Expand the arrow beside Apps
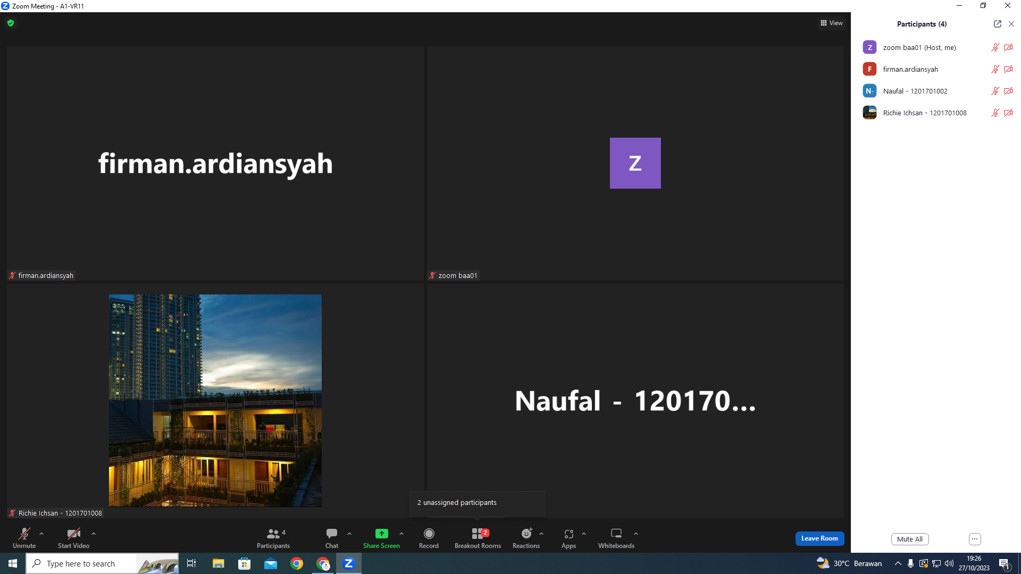Screen dimensions: 1021x574 tap(584, 534)
